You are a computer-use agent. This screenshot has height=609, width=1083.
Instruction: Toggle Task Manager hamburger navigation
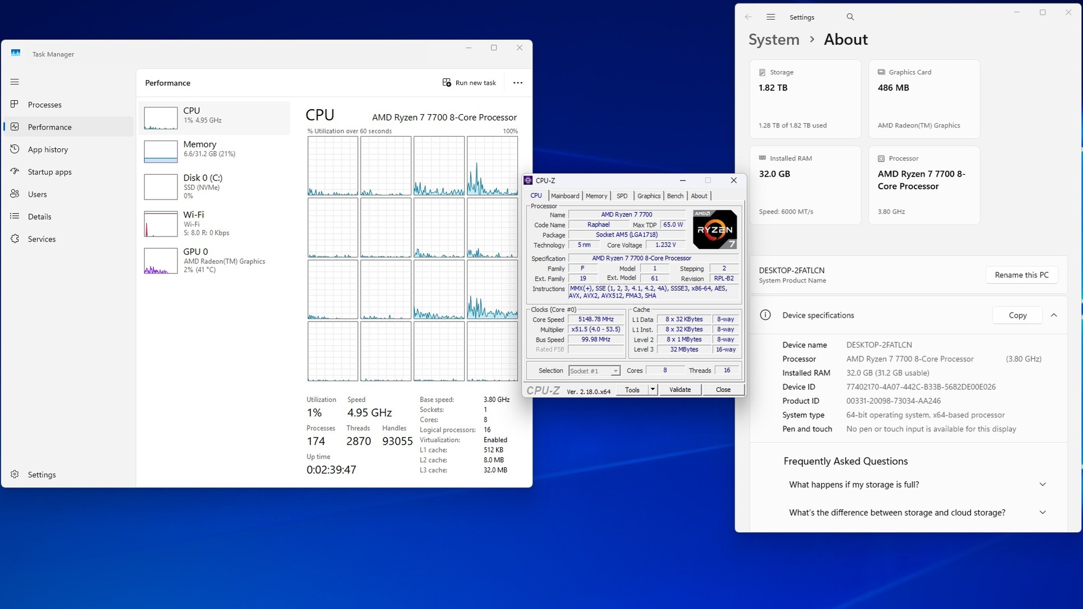[15, 82]
